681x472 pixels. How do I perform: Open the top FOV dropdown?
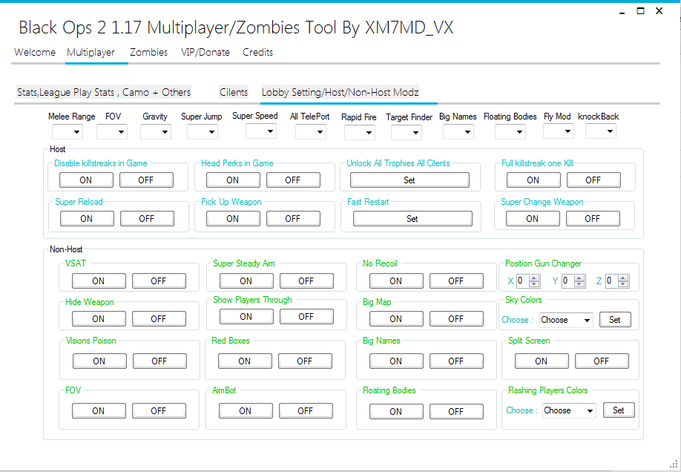click(112, 131)
